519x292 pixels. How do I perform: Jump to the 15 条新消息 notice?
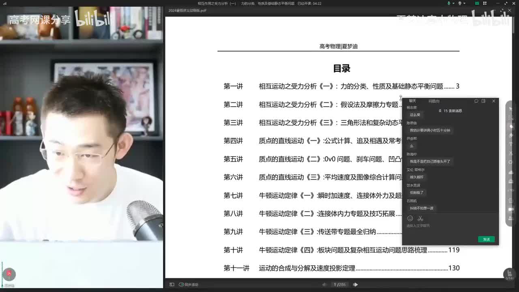pos(450,111)
